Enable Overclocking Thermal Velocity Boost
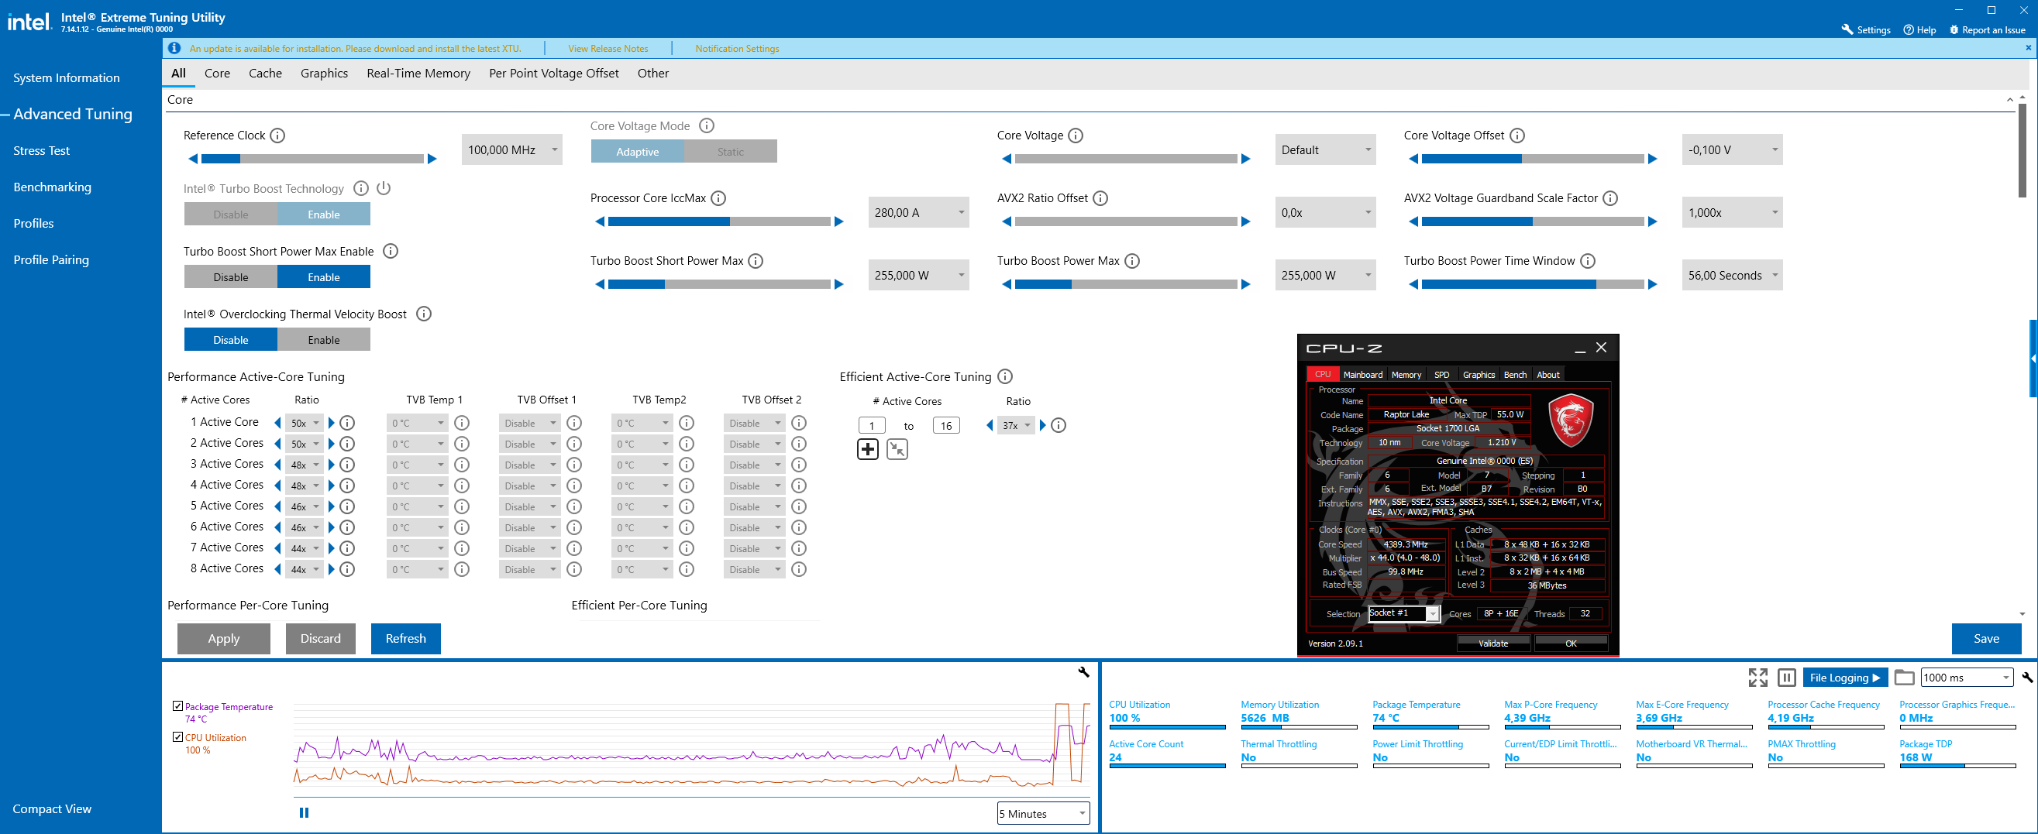The image size is (2038, 834). (x=324, y=340)
